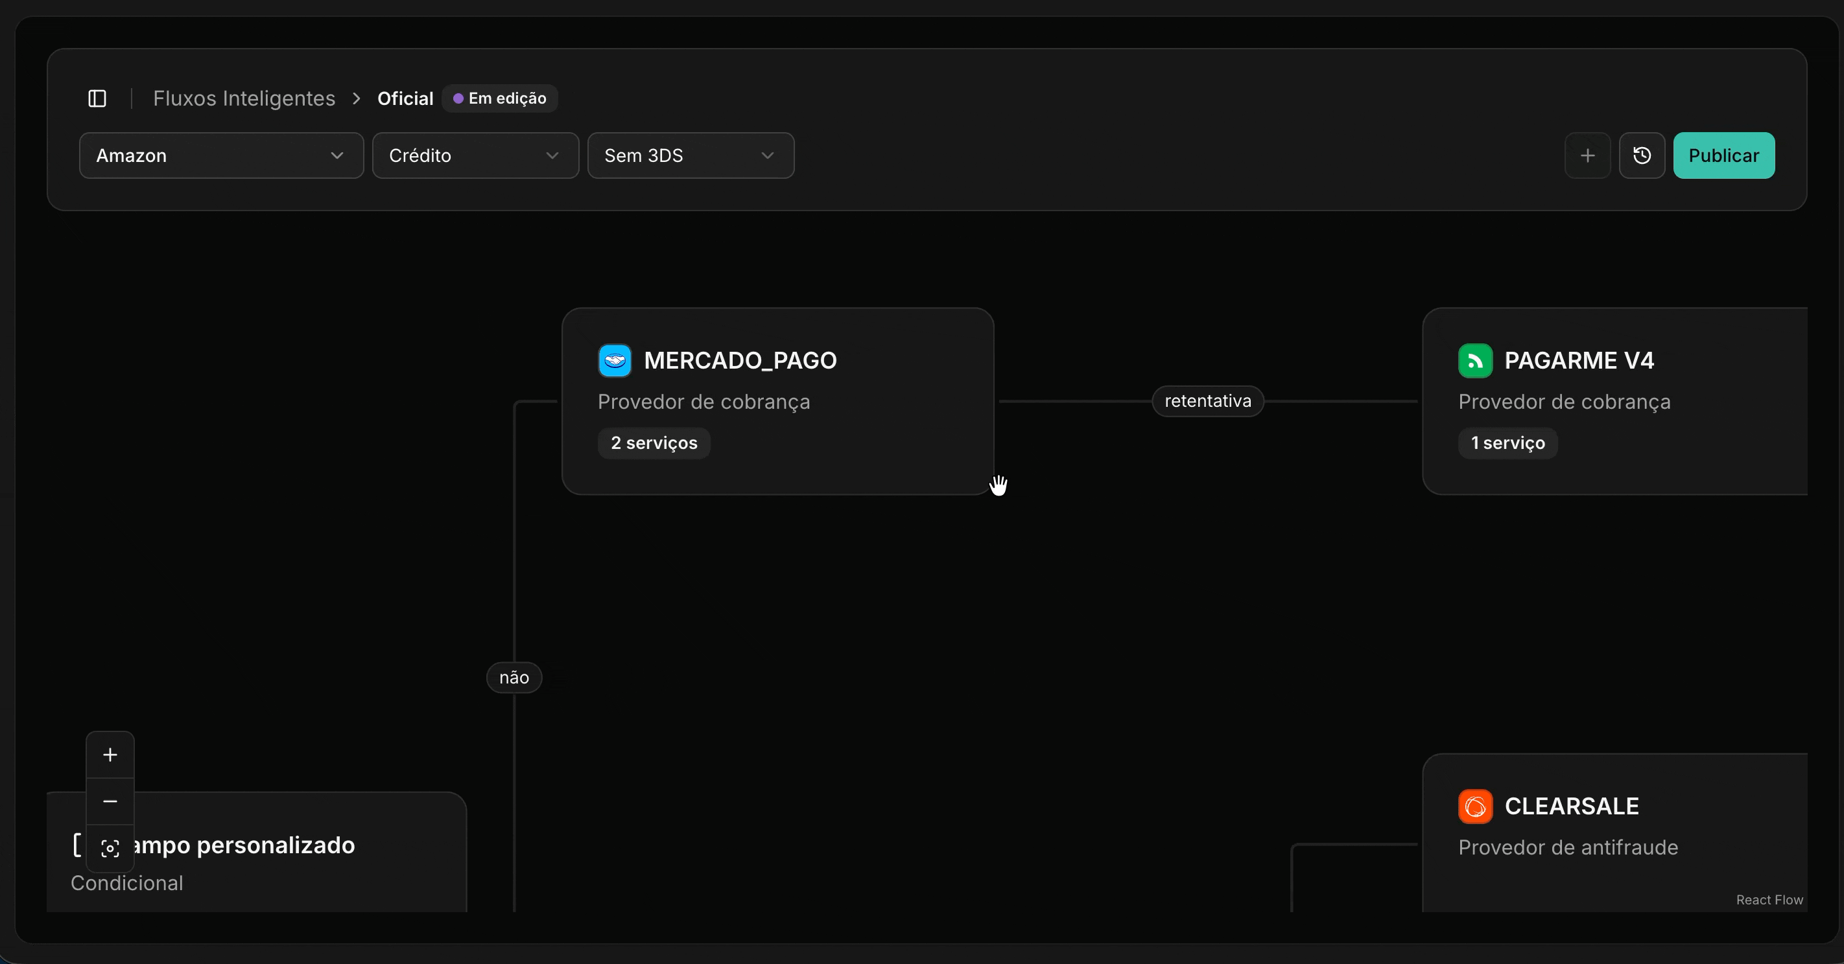Open the Amazon dropdown

coord(221,155)
